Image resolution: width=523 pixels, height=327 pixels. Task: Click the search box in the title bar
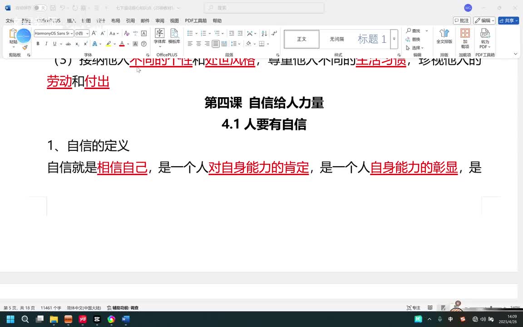click(x=264, y=8)
